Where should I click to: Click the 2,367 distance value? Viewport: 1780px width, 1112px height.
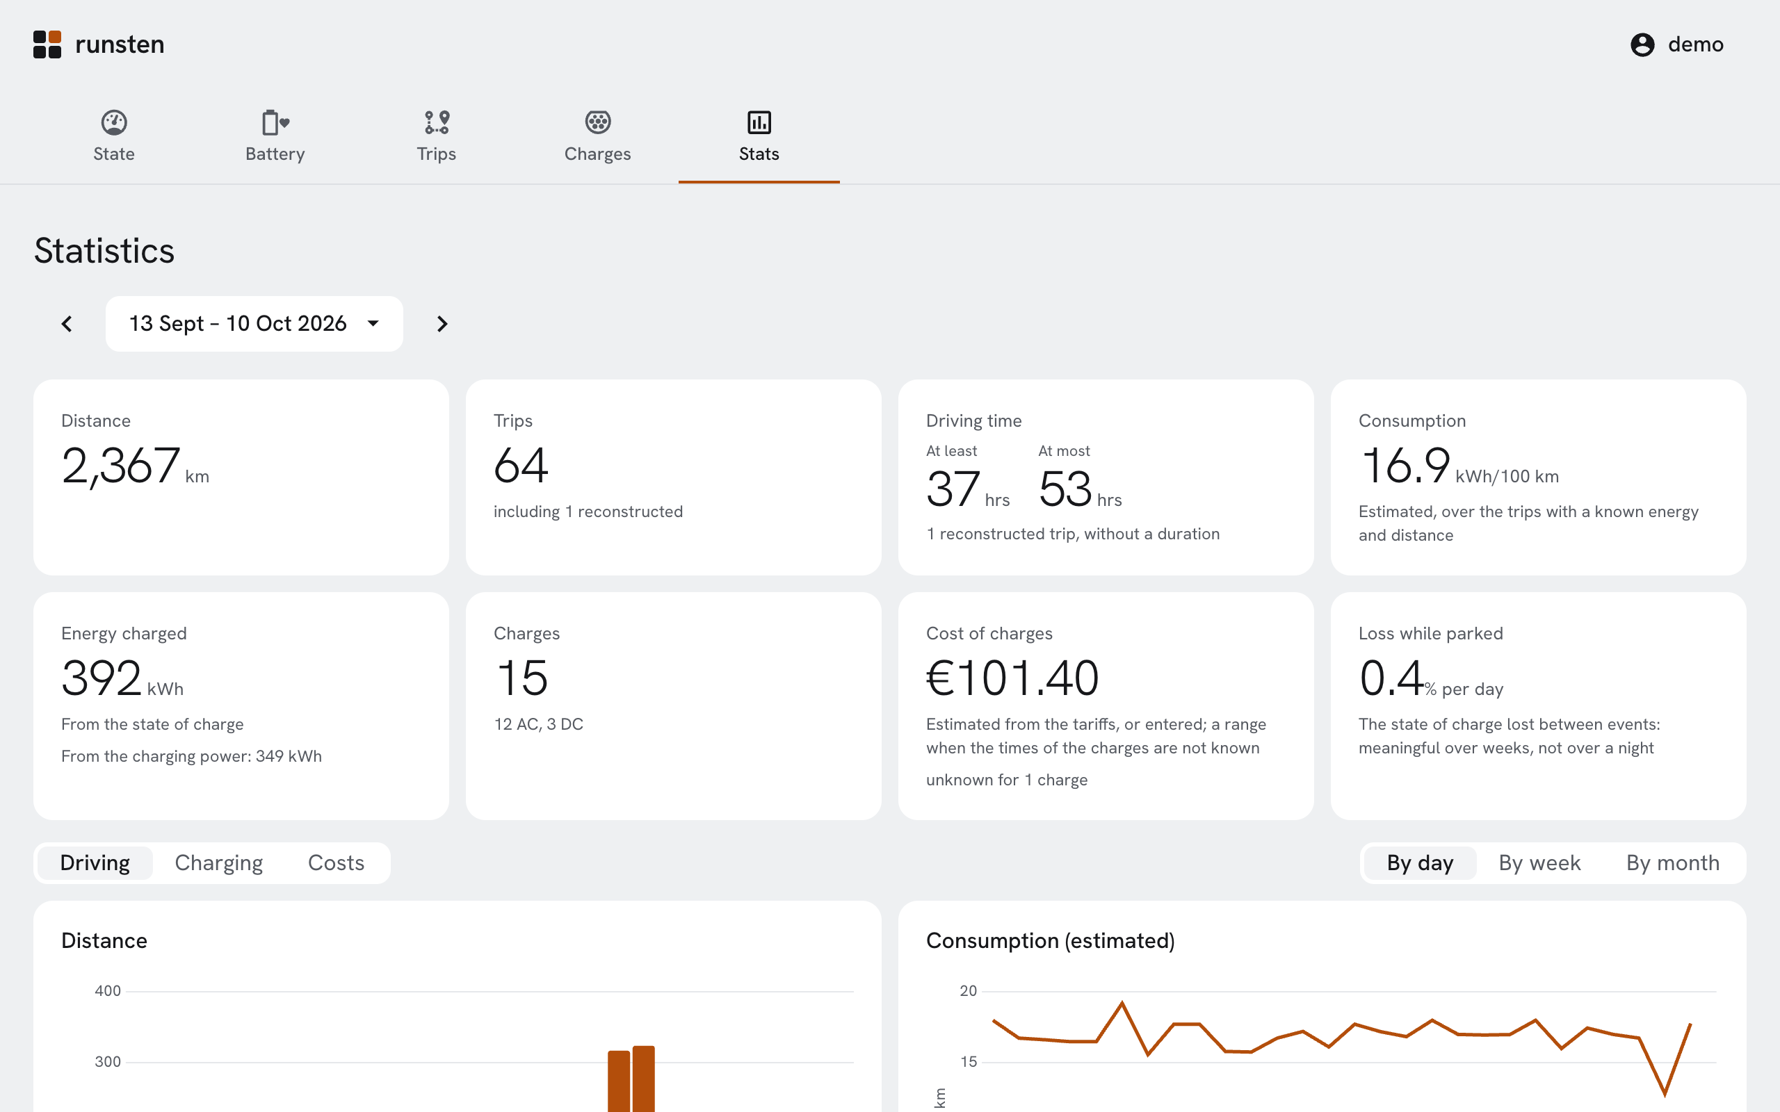tap(122, 466)
